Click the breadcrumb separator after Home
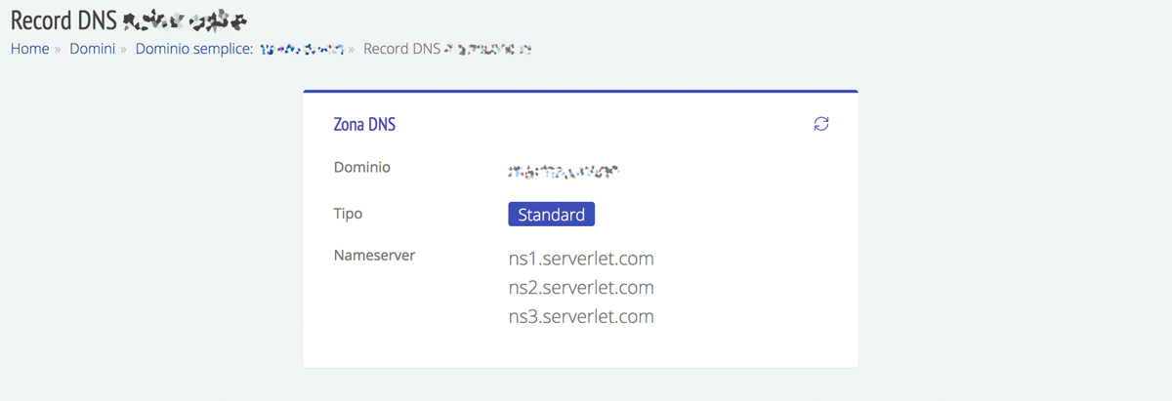Viewport: 1172px width, 401px height. click(x=58, y=49)
